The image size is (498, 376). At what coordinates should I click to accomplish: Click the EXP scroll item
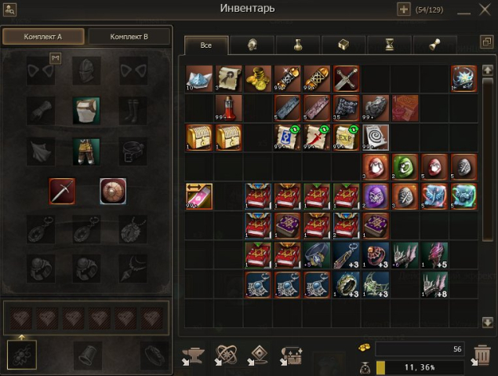tap(346, 137)
